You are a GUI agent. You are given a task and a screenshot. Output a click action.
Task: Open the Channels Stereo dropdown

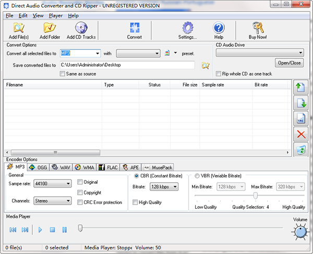click(x=53, y=200)
